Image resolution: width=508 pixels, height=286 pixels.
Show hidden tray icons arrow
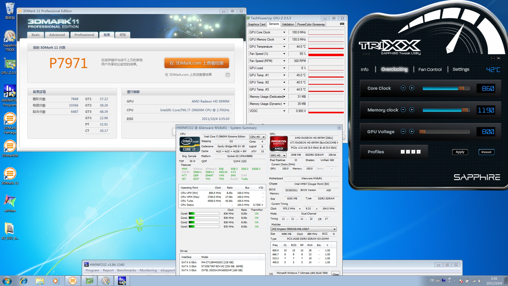point(455,281)
